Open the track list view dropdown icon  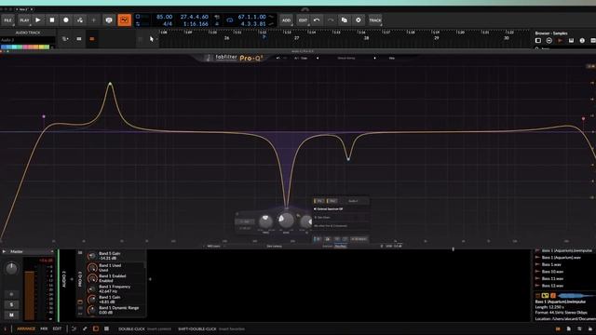tap(65, 39)
